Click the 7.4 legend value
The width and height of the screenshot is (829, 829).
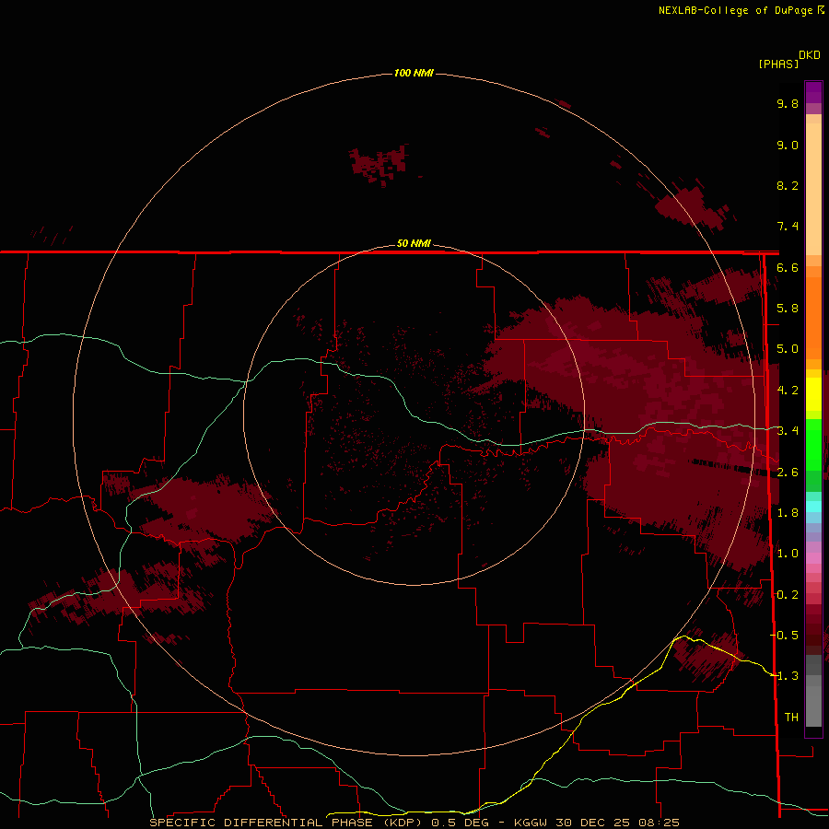788,227
